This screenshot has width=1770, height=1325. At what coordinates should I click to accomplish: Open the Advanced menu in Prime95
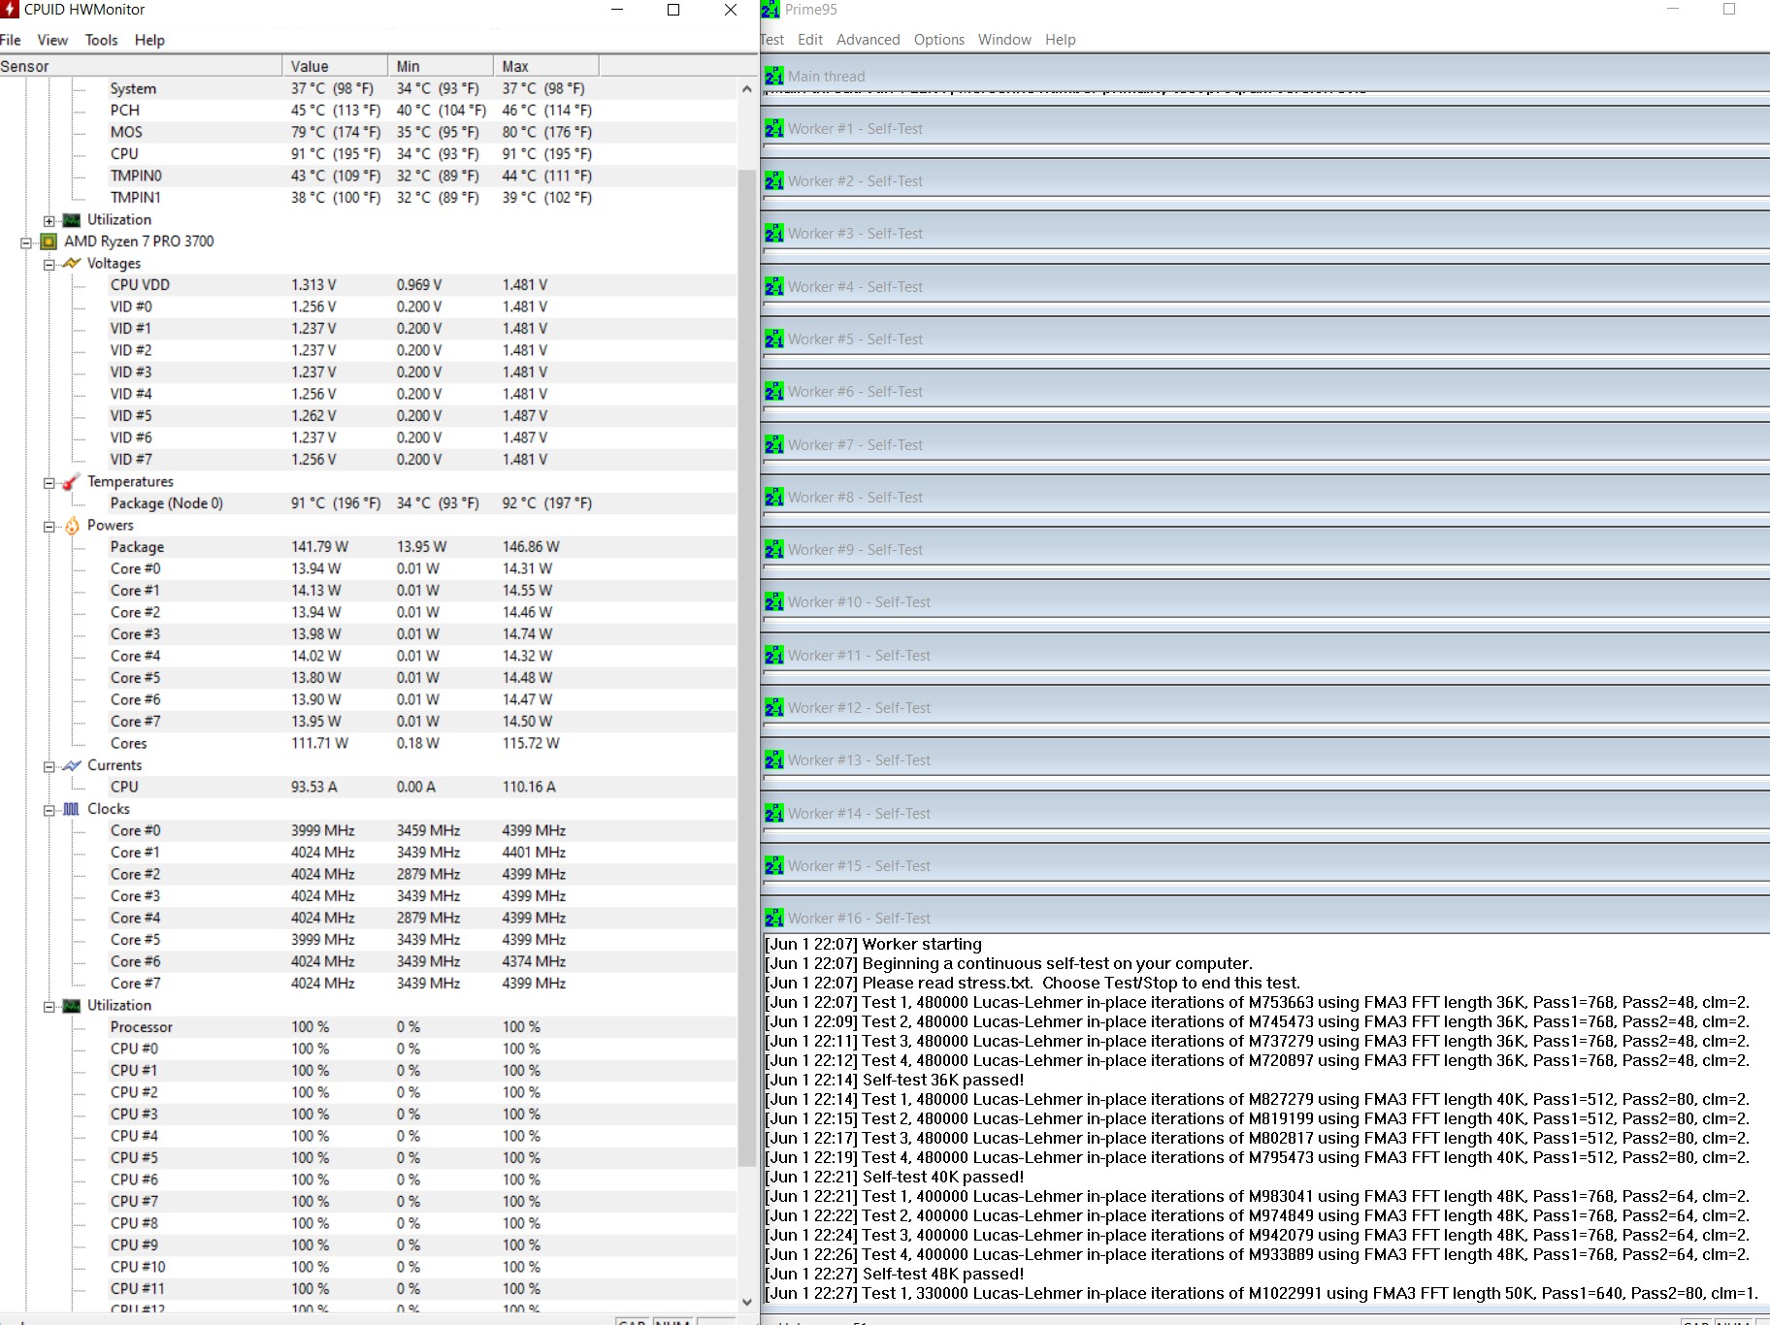point(869,40)
